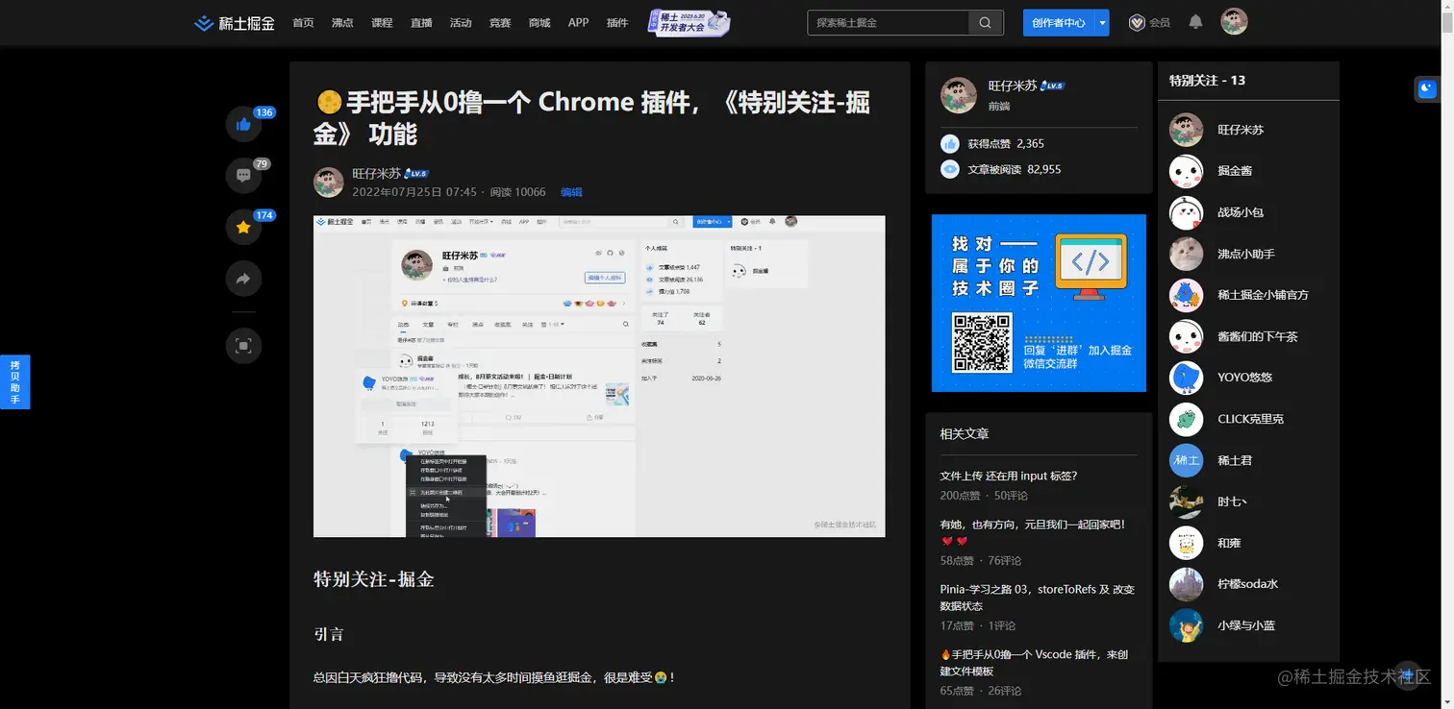Click name YOYO悠悠 in follow list
This screenshot has height=709, width=1454.
pyautogui.click(x=1244, y=378)
